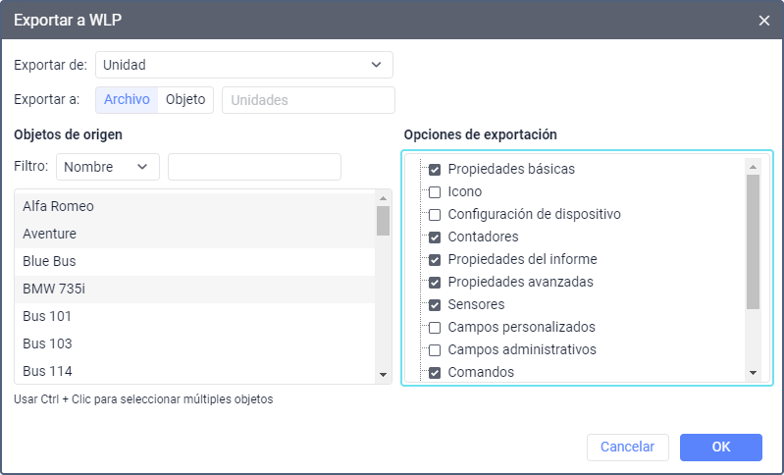Check Configuración de dispositivo option
This screenshot has width=784, height=475.
click(435, 214)
